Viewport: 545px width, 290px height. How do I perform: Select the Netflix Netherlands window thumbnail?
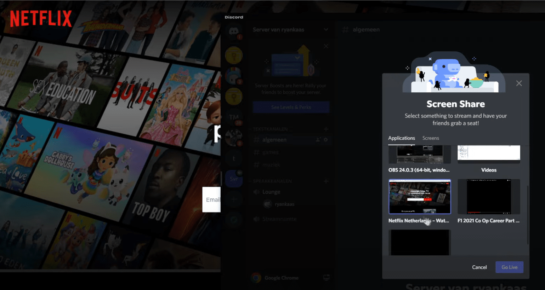pos(419,197)
